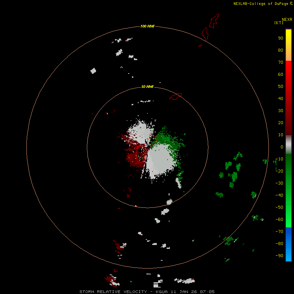The width and height of the screenshot is (294, 294).
Task: Click the -90 value on velocity scale
Action: coord(279,256)
